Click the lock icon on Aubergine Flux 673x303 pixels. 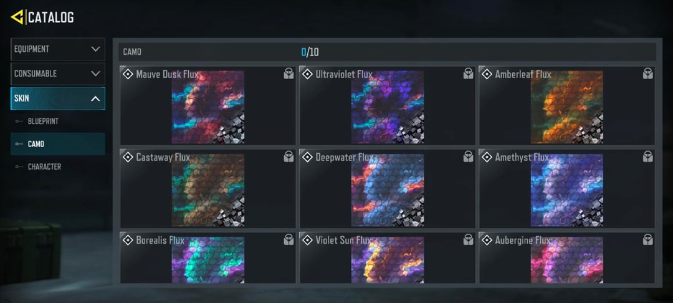pyautogui.click(x=647, y=239)
